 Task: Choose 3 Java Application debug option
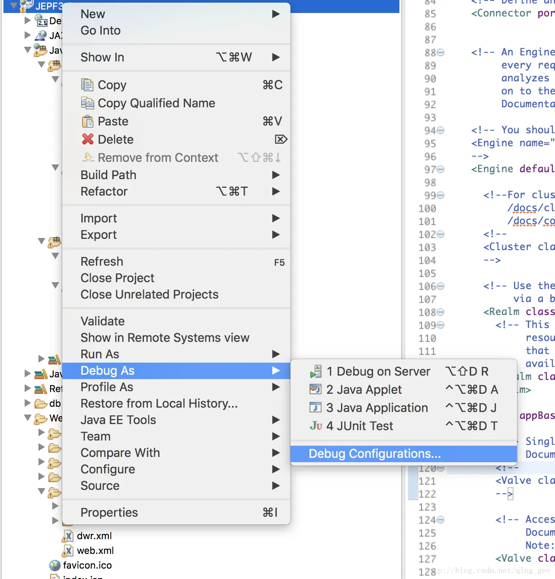pyautogui.click(x=404, y=408)
